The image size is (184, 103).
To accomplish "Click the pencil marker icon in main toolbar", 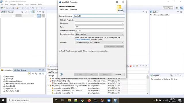I will (x=17, y=8).
